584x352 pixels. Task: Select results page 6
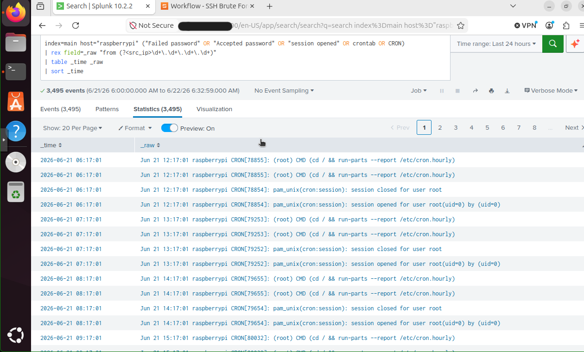(503, 127)
